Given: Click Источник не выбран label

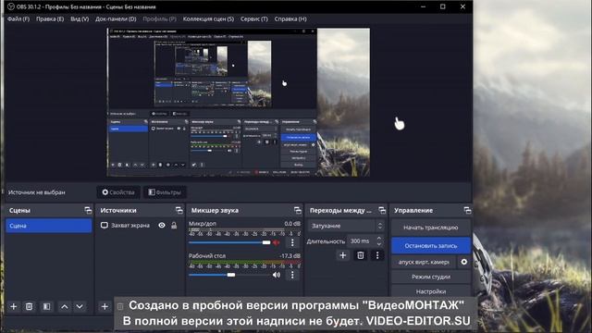Looking at the screenshot, I should [37, 192].
